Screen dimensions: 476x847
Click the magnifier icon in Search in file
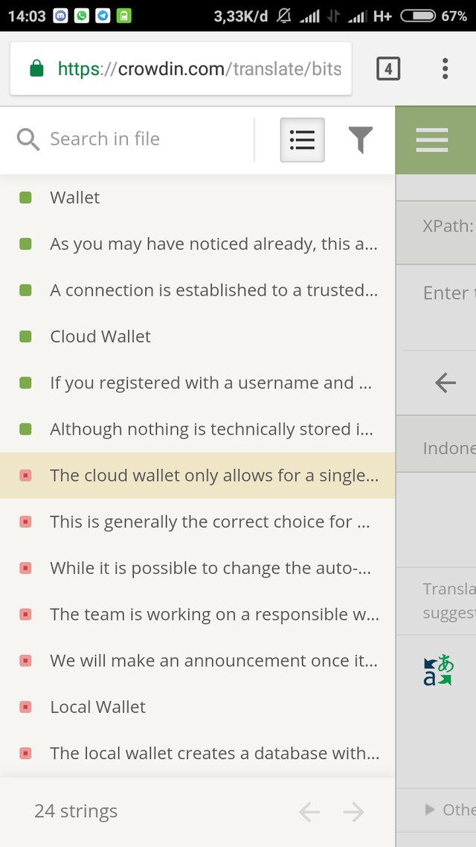pyautogui.click(x=28, y=139)
